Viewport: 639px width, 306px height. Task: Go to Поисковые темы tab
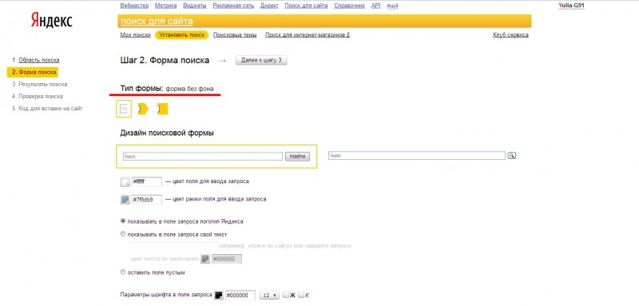tap(235, 35)
